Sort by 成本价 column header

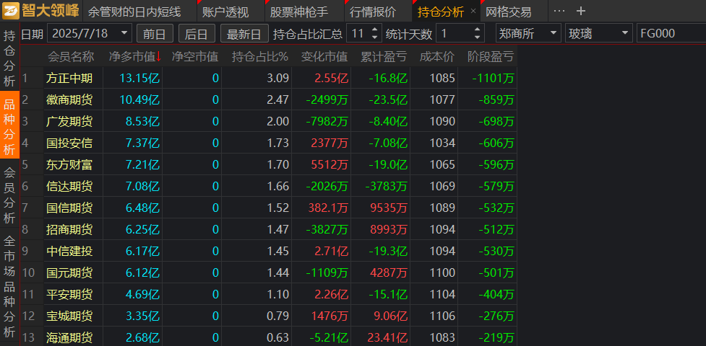tap(436, 57)
